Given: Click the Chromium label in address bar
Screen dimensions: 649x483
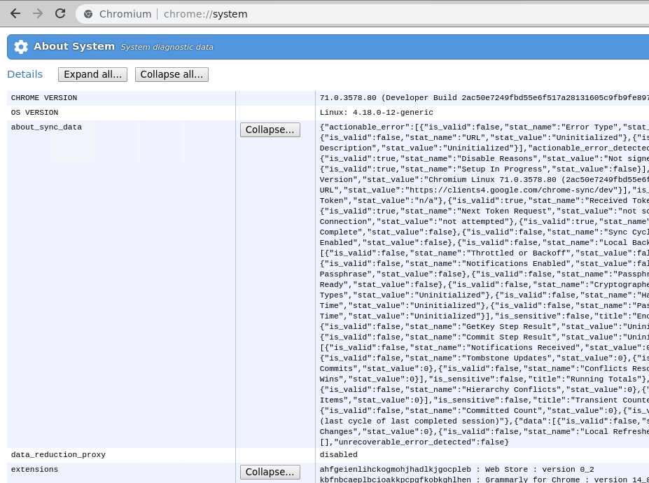Looking at the screenshot, I should coord(125,14).
